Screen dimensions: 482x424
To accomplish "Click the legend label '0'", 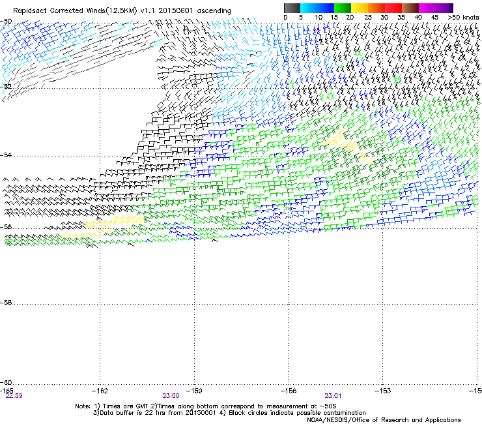I will (x=285, y=18).
